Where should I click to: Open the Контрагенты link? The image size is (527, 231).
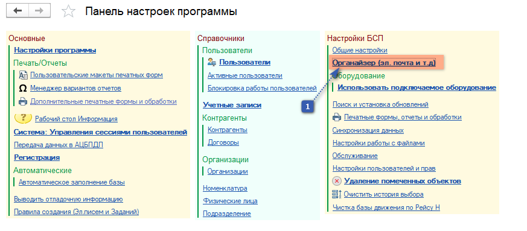tap(228, 130)
